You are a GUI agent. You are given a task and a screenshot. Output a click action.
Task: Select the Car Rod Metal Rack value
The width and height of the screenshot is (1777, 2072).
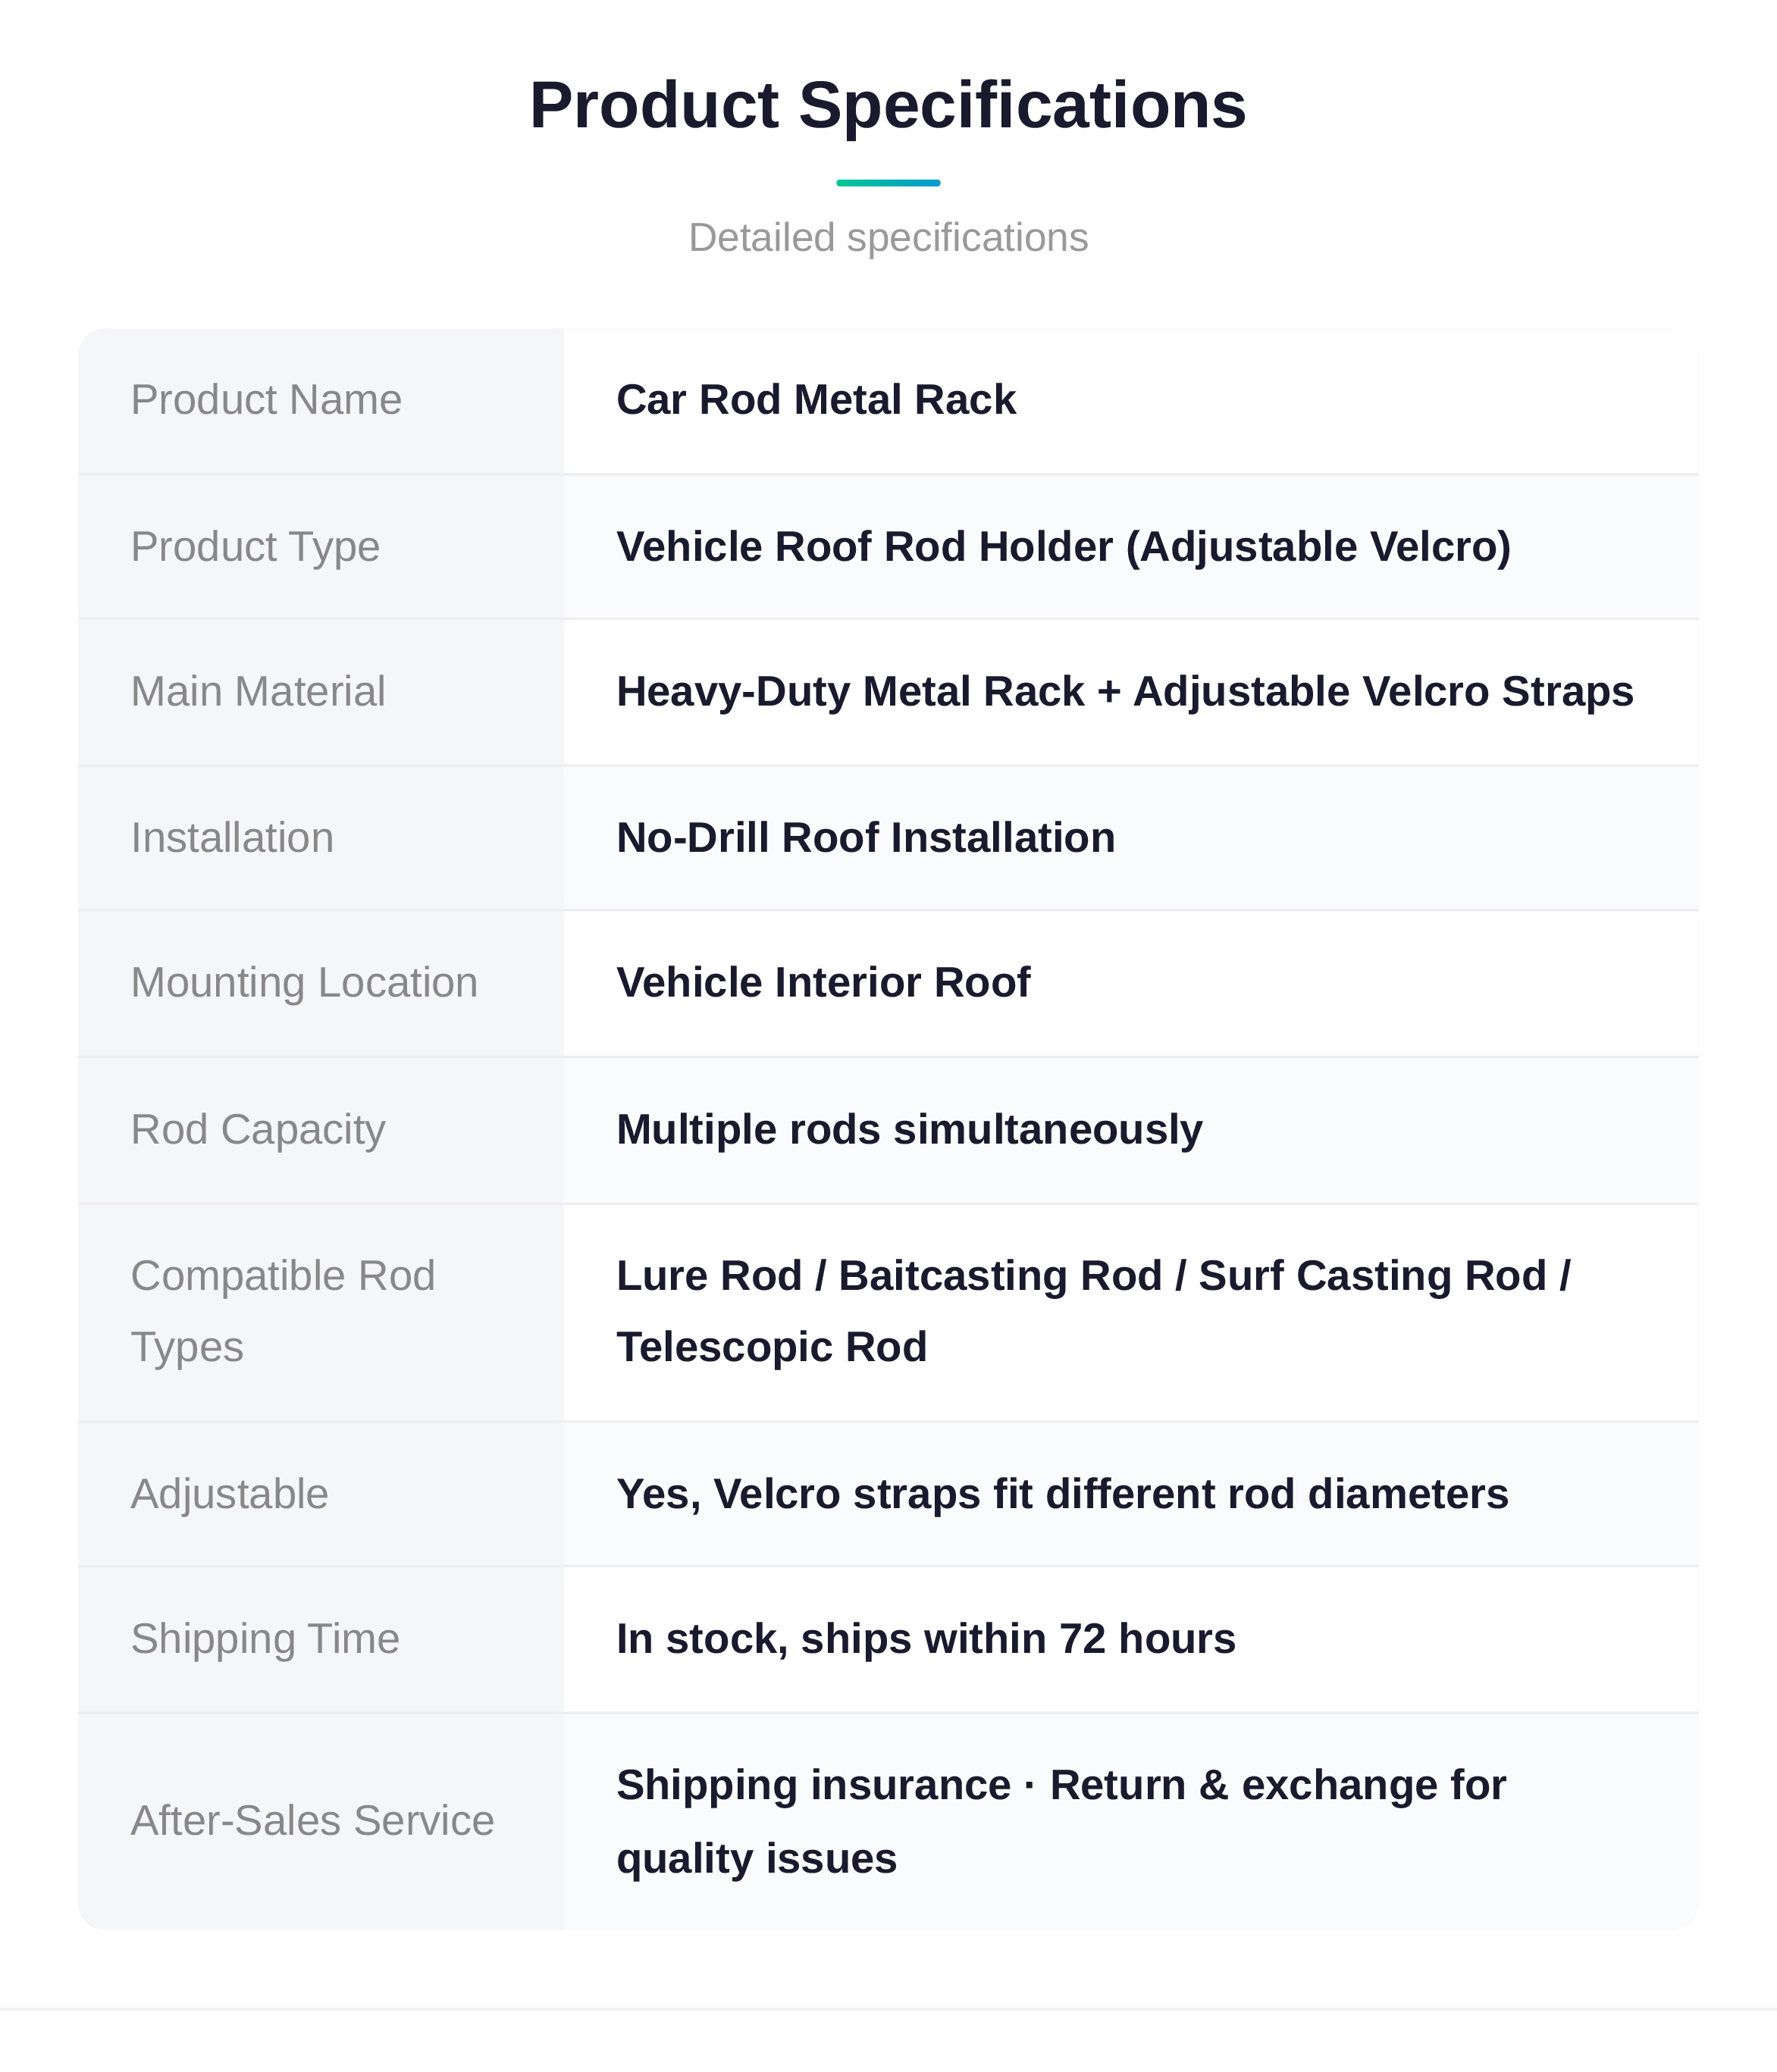point(816,400)
